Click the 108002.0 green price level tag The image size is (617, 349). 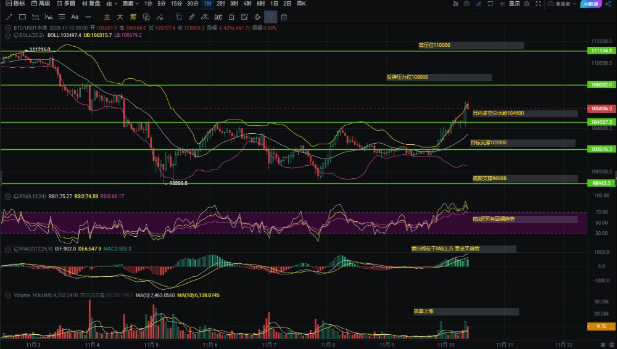[x=600, y=84]
